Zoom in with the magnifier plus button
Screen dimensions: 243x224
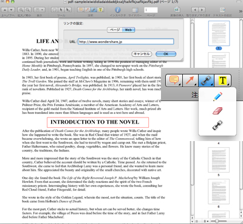21,10
